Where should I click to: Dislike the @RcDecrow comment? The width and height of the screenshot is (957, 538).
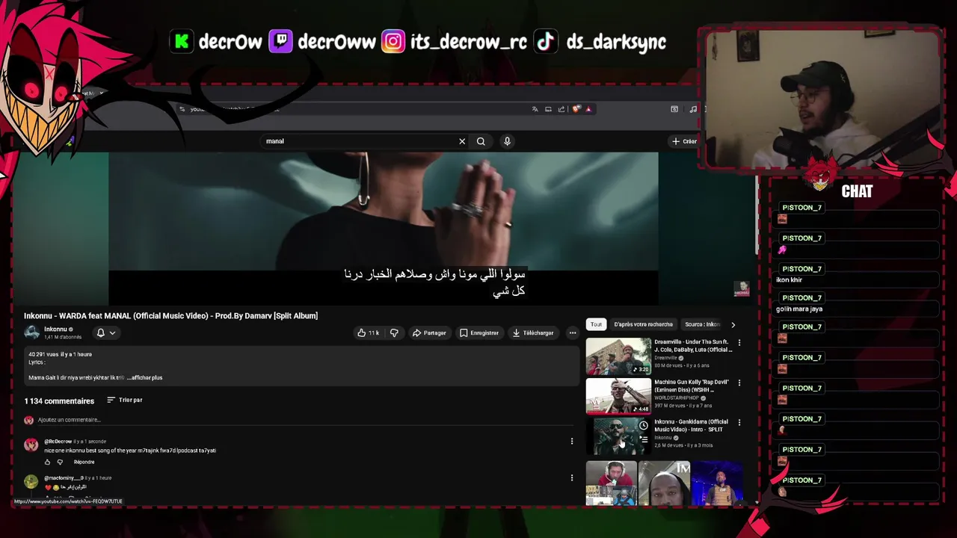tap(60, 462)
